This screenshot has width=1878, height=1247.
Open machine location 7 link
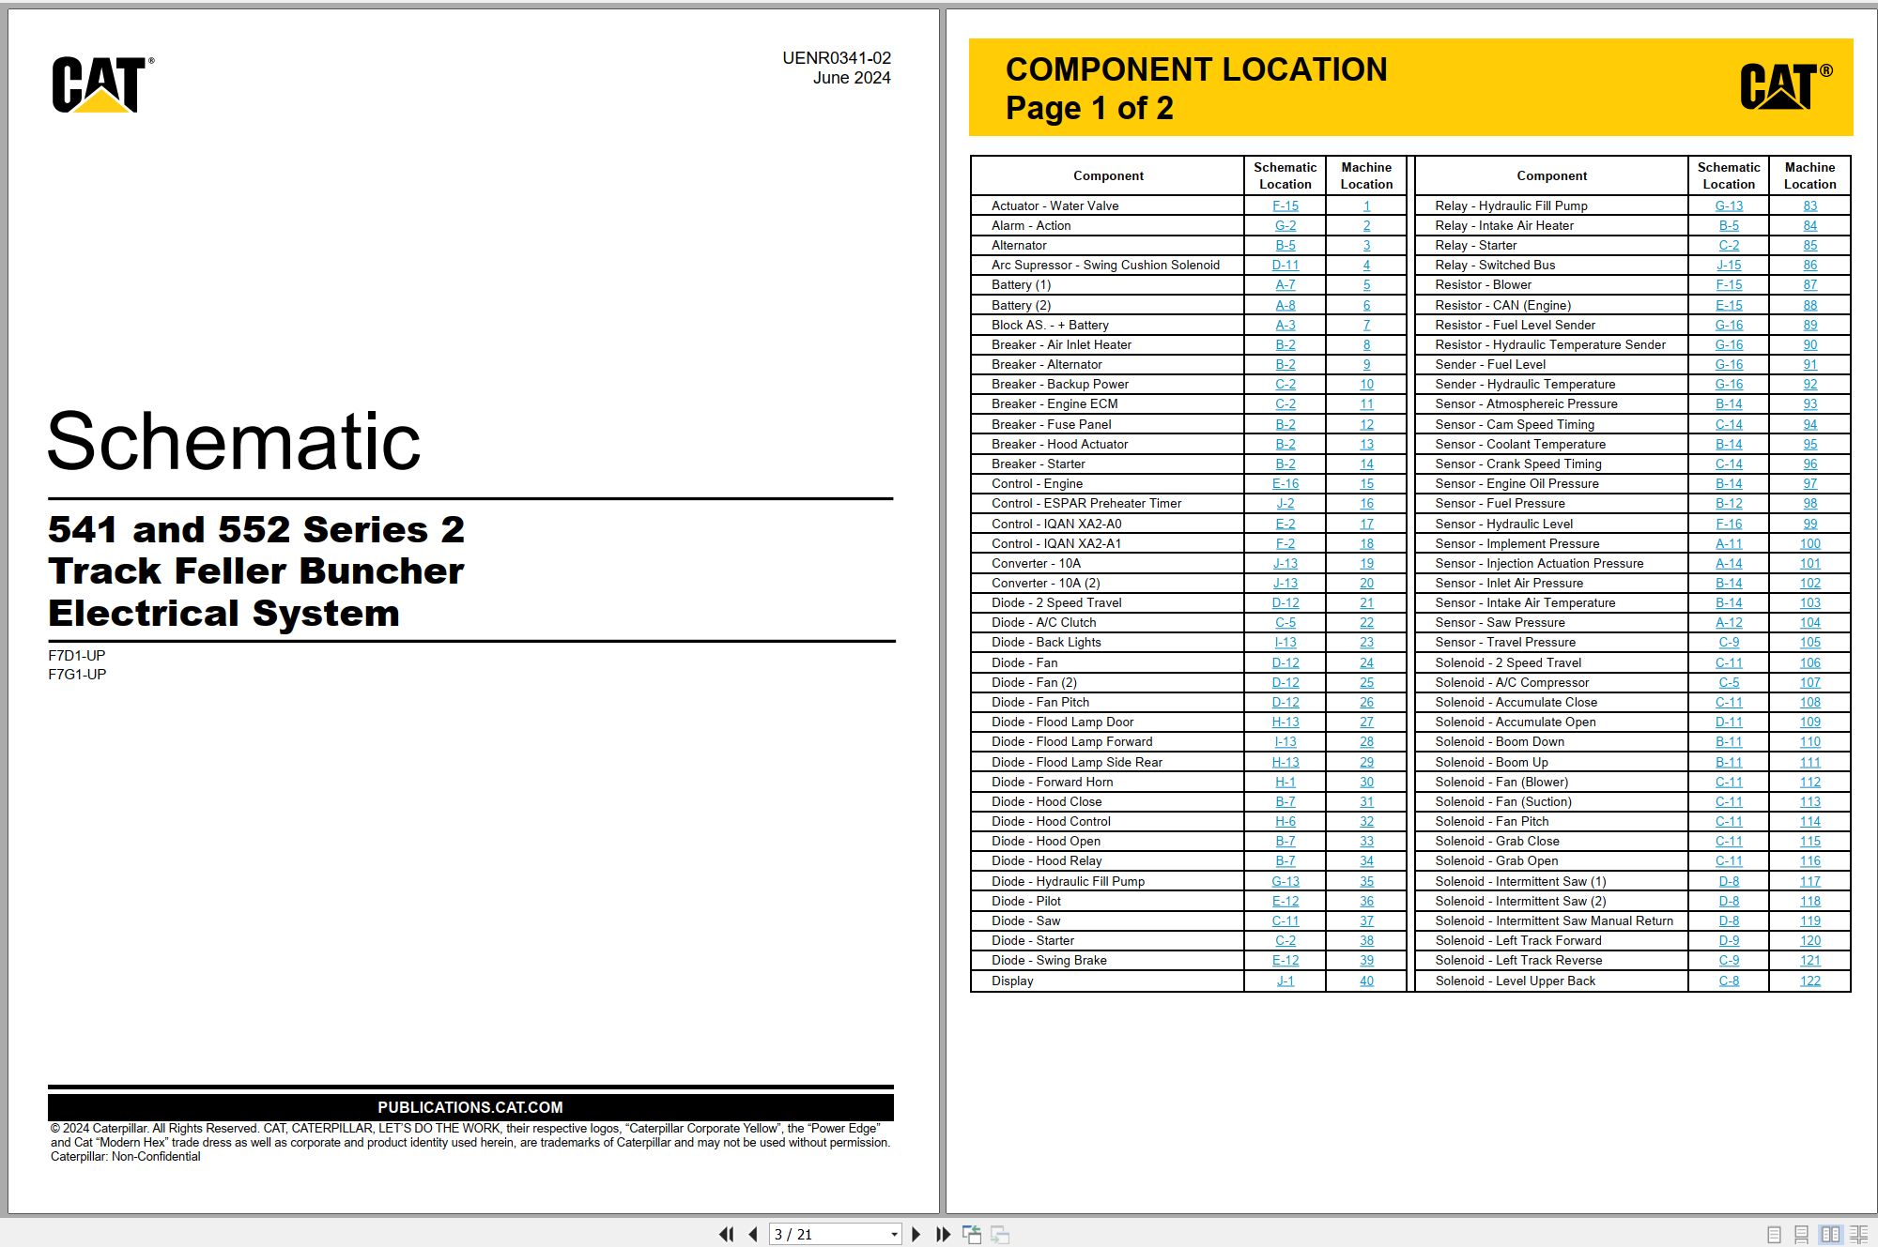pyautogui.click(x=1366, y=326)
